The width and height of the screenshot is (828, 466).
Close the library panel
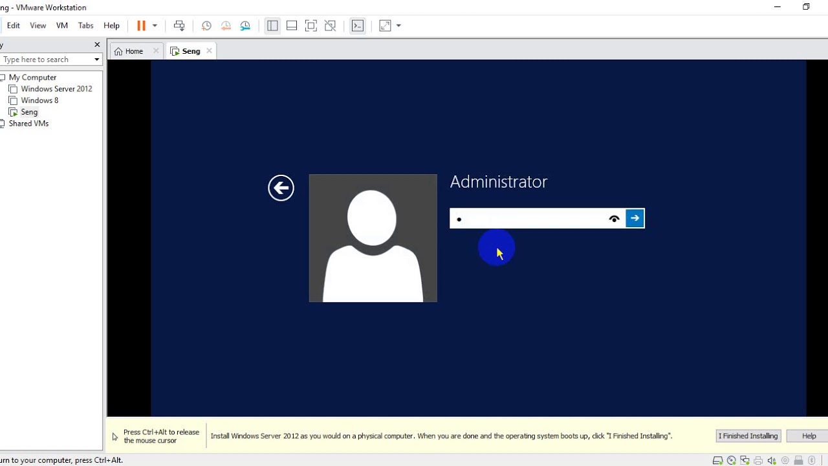point(97,45)
